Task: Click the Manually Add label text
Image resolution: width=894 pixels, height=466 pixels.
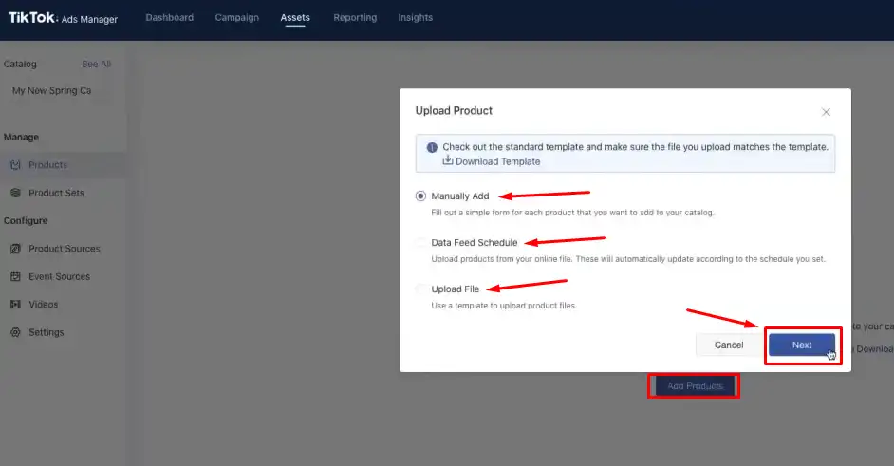Action: [x=460, y=196]
